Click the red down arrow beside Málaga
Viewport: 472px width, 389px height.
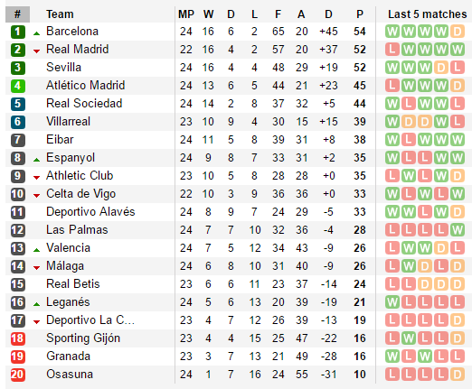click(36, 268)
